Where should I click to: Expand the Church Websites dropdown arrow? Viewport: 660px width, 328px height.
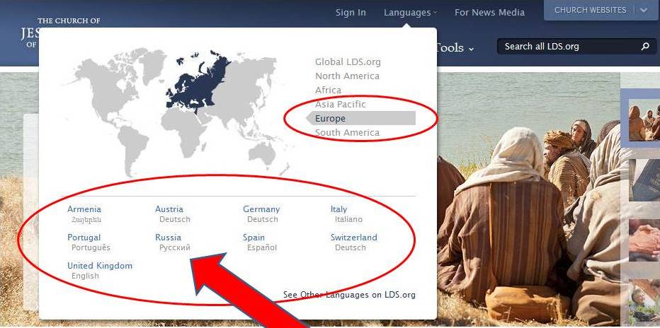coord(644,11)
